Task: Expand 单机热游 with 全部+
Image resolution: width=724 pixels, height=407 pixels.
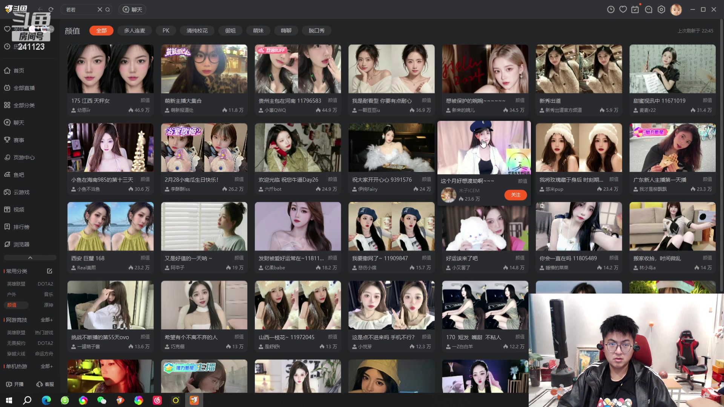Action: coord(46,366)
